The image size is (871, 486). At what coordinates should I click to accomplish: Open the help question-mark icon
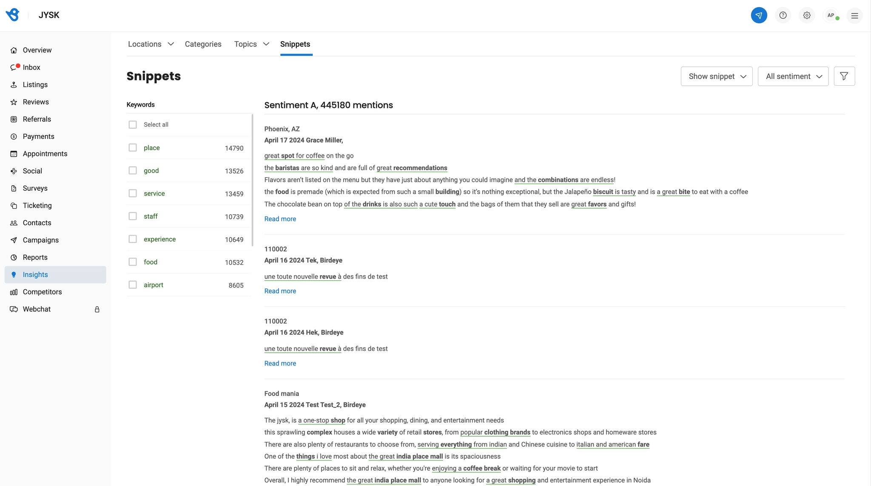(783, 15)
